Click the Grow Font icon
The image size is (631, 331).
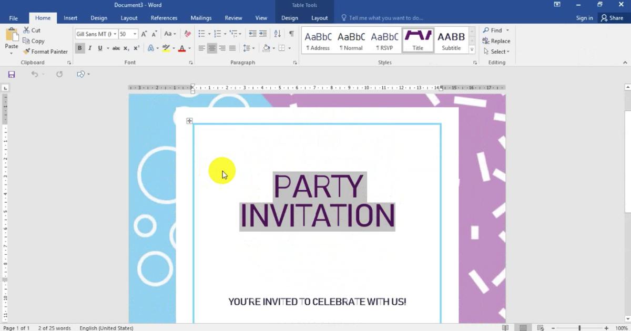point(144,34)
